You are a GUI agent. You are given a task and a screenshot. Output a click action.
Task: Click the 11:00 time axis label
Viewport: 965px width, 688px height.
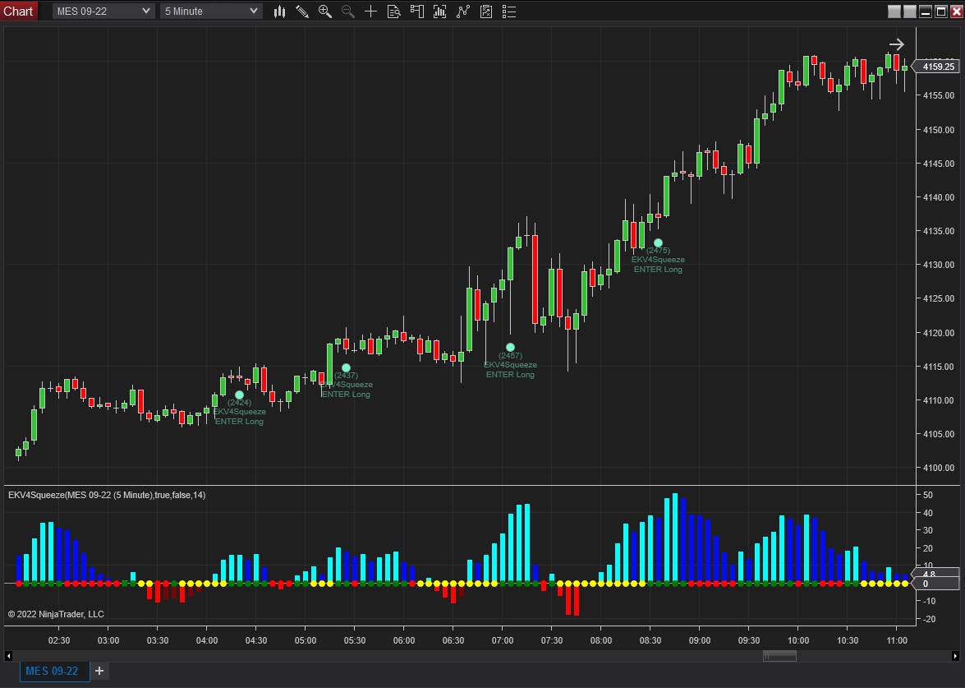pos(897,640)
